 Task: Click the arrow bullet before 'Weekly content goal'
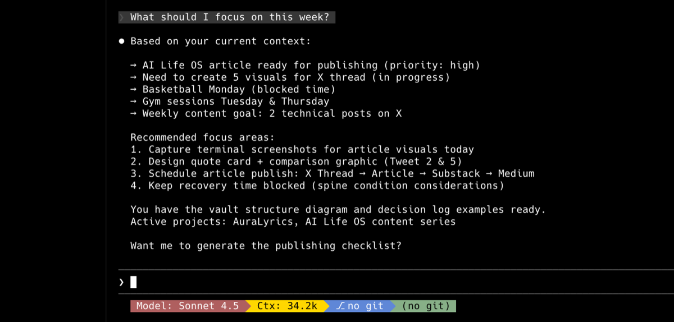(134, 114)
